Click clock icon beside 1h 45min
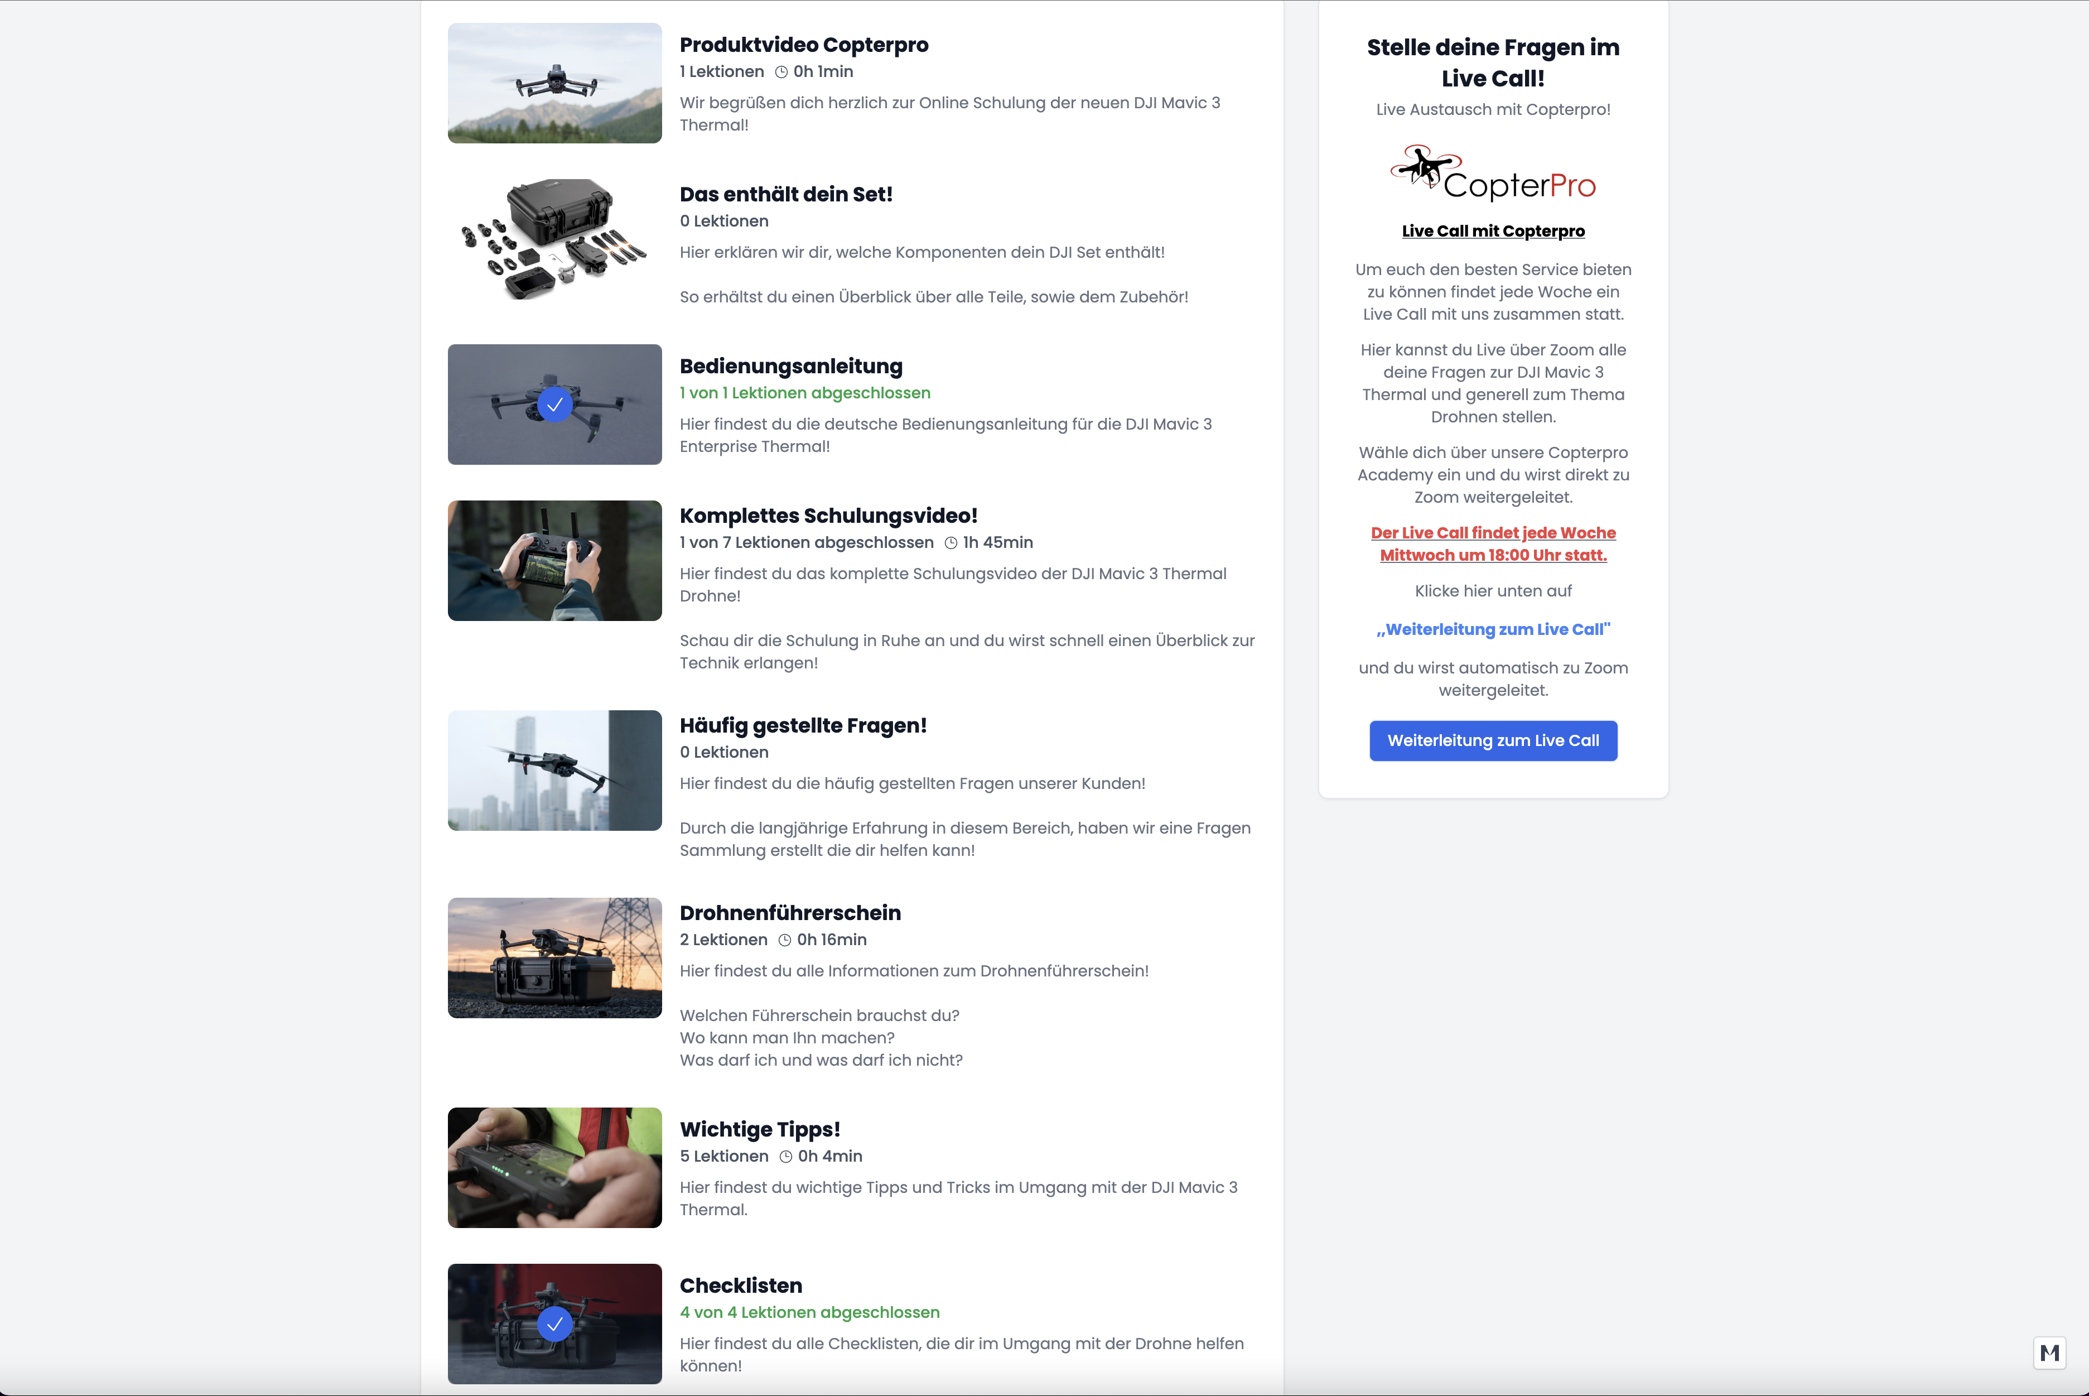Viewport: 2089px width, 1396px height. [950, 543]
